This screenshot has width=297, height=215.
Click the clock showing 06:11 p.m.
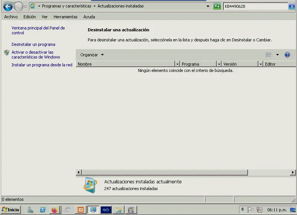coord(277,210)
